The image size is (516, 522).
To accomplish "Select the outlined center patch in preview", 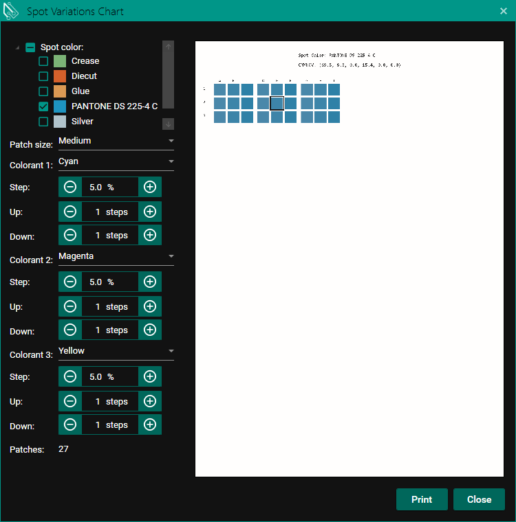I will pyautogui.click(x=277, y=103).
